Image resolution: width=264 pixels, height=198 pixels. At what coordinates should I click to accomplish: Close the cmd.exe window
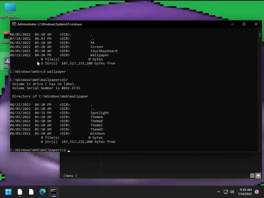pyautogui.click(x=256, y=24)
